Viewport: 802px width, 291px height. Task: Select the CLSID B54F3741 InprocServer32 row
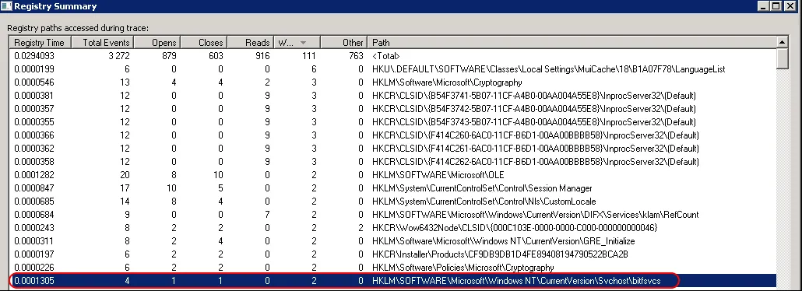(392, 96)
